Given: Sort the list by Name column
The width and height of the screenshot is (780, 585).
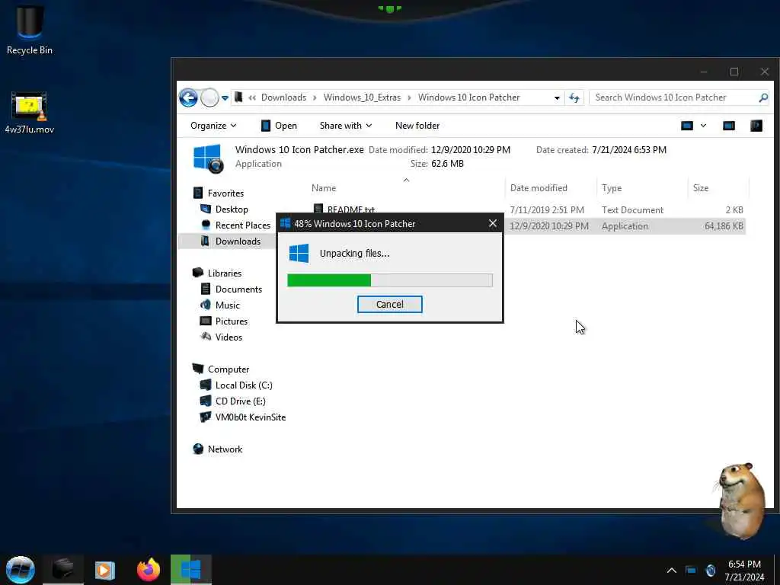Looking at the screenshot, I should [324, 188].
